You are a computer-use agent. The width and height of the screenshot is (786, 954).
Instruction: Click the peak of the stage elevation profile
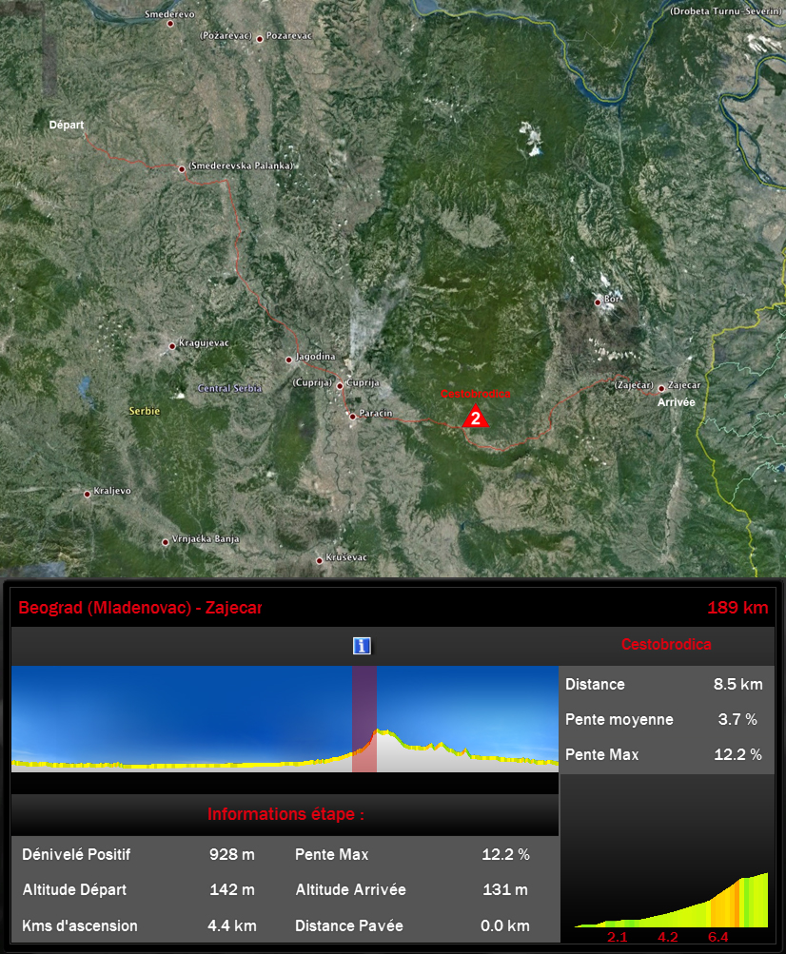pos(380,730)
